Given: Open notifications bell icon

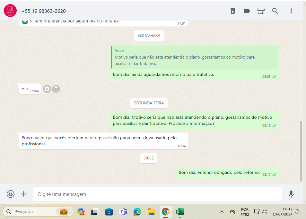Looking at the screenshot, I should pyautogui.click(x=297, y=212).
